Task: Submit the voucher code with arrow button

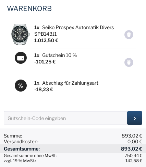Action: pos(135,118)
